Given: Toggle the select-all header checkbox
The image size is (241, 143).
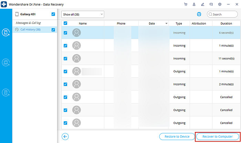Looking at the screenshot, I should pyautogui.click(x=65, y=23).
